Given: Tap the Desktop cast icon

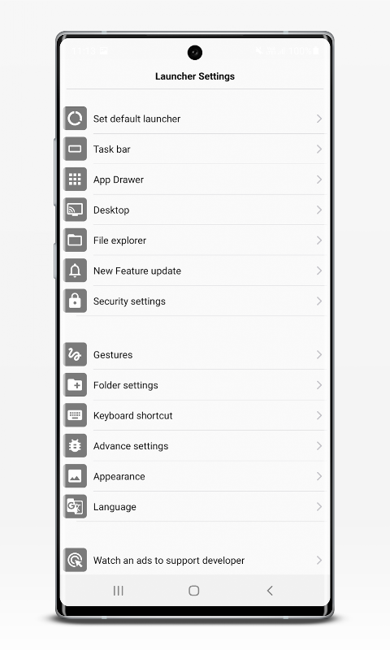Looking at the screenshot, I should [x=75, y=210].
